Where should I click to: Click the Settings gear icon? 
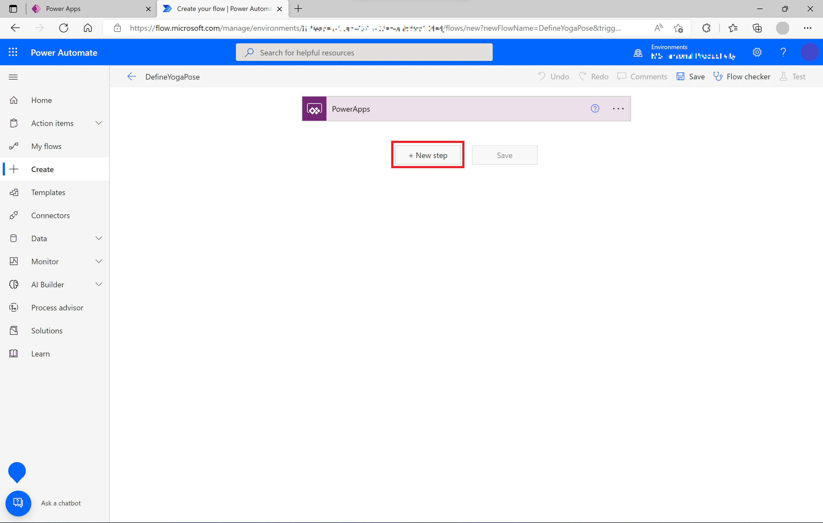[757, 52]
